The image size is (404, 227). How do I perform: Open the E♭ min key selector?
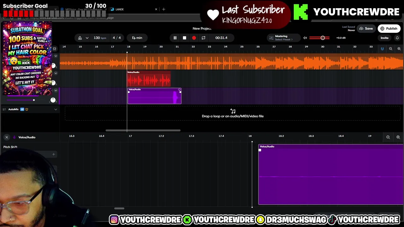click(137, 38)
